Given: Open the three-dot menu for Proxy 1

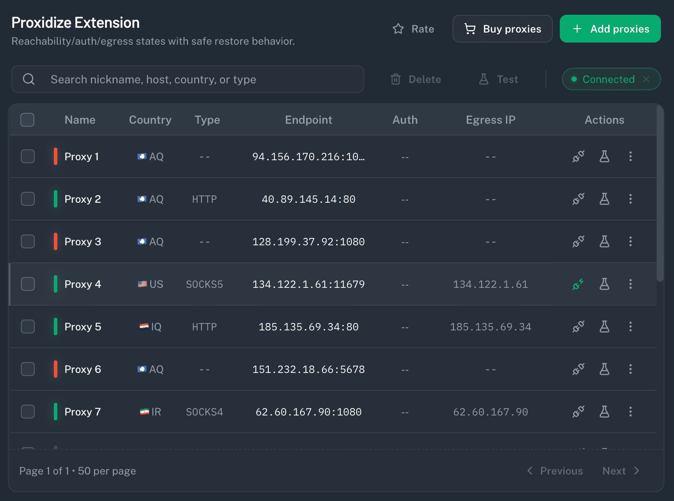Looking at the screenshot, I should click(631, 156).
